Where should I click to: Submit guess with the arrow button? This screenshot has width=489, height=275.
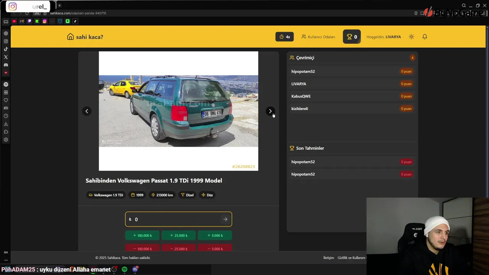pyautogui.click(x=225, y=219)
